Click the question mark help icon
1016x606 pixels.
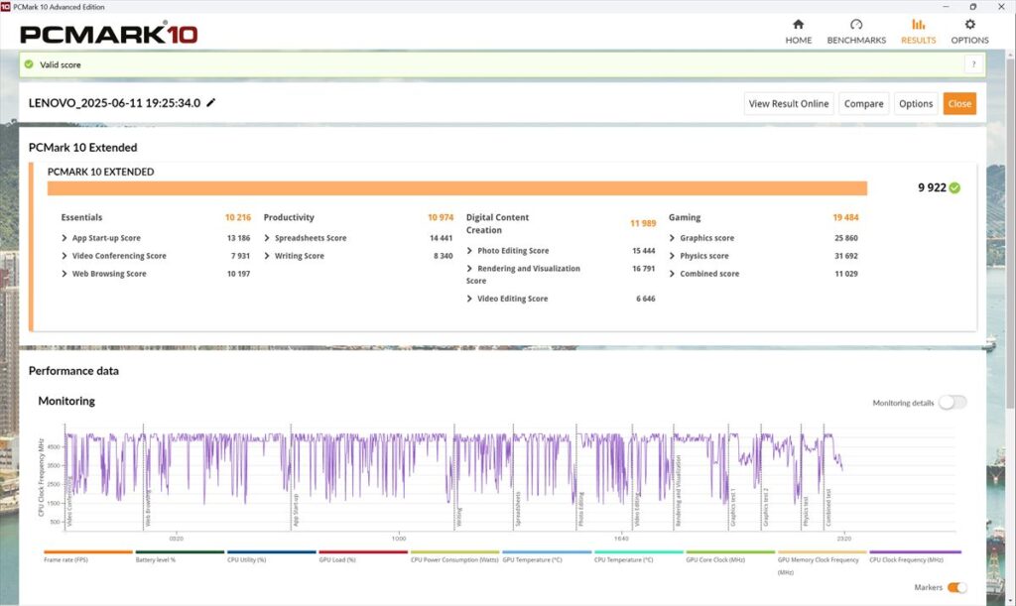[x=973, y=64]
